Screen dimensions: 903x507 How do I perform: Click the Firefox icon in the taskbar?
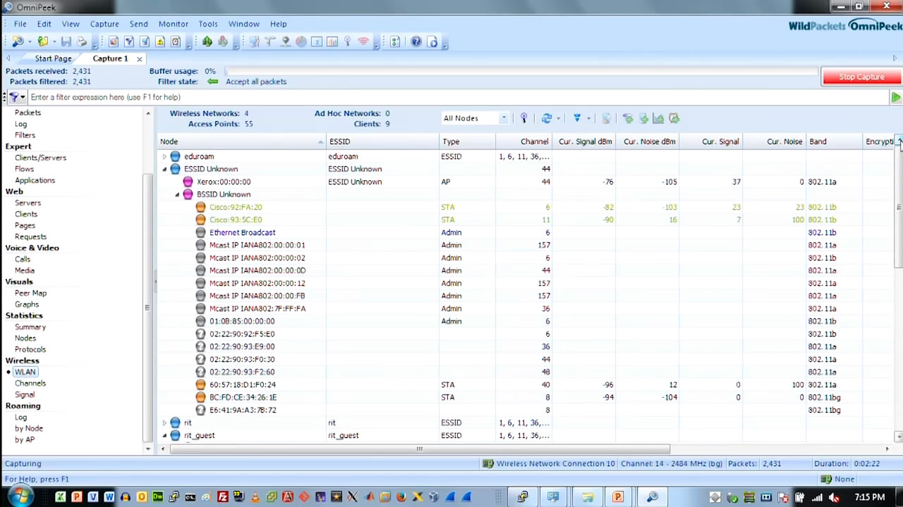pyautogui.click(x=401, y=497)
